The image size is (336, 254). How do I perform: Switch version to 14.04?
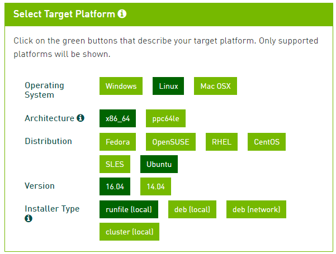coord(155,186)
